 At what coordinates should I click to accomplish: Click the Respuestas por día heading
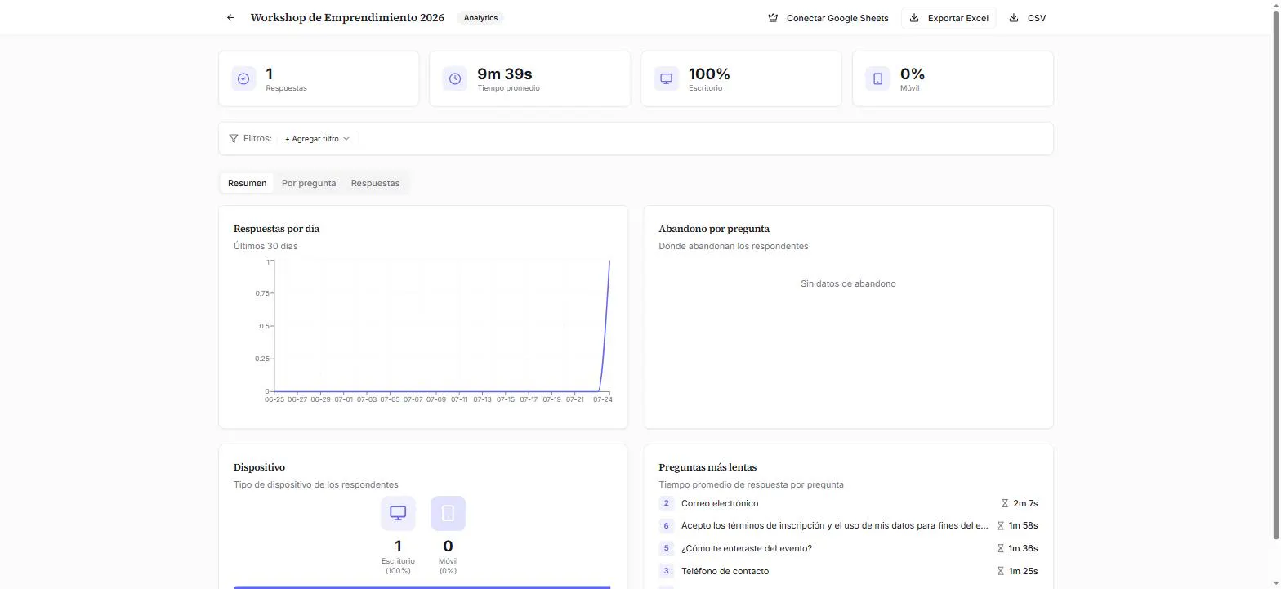[x=276, y=229]
